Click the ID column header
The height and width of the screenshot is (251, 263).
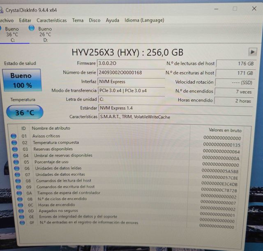[x=24, y=128]
